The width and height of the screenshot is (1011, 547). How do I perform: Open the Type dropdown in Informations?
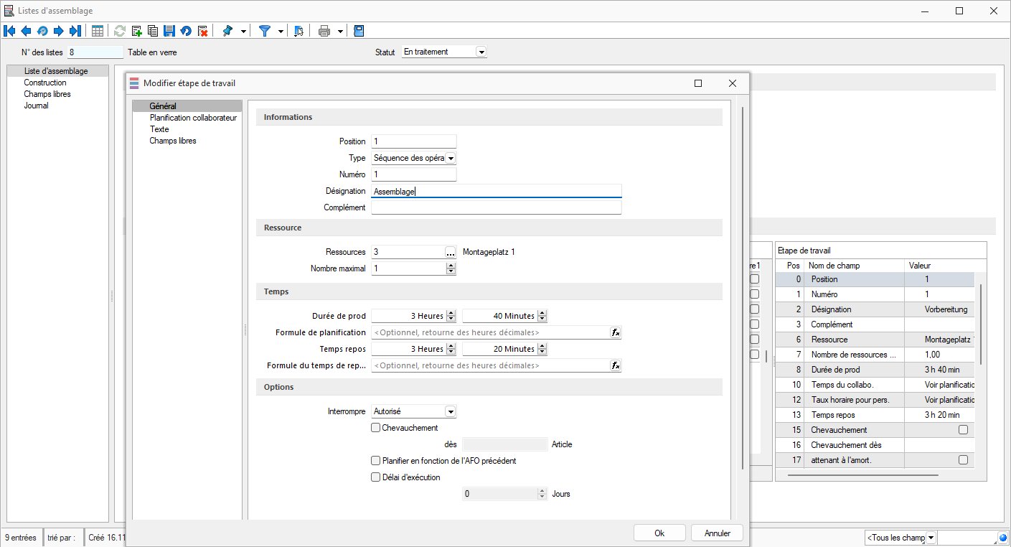451,158
